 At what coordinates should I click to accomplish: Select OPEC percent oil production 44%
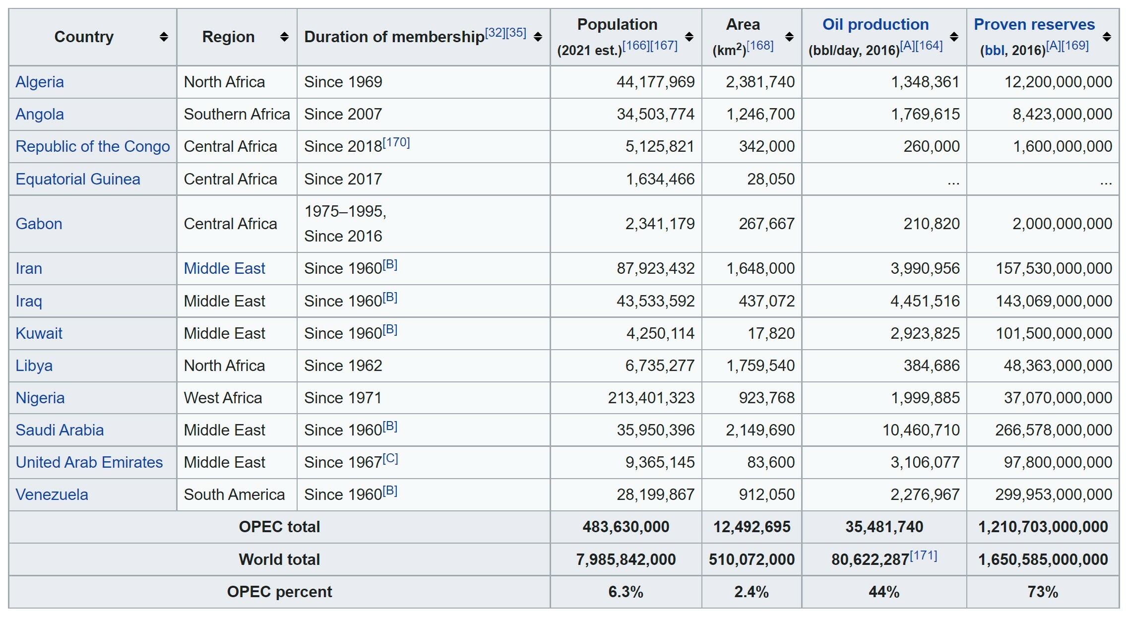884,592
